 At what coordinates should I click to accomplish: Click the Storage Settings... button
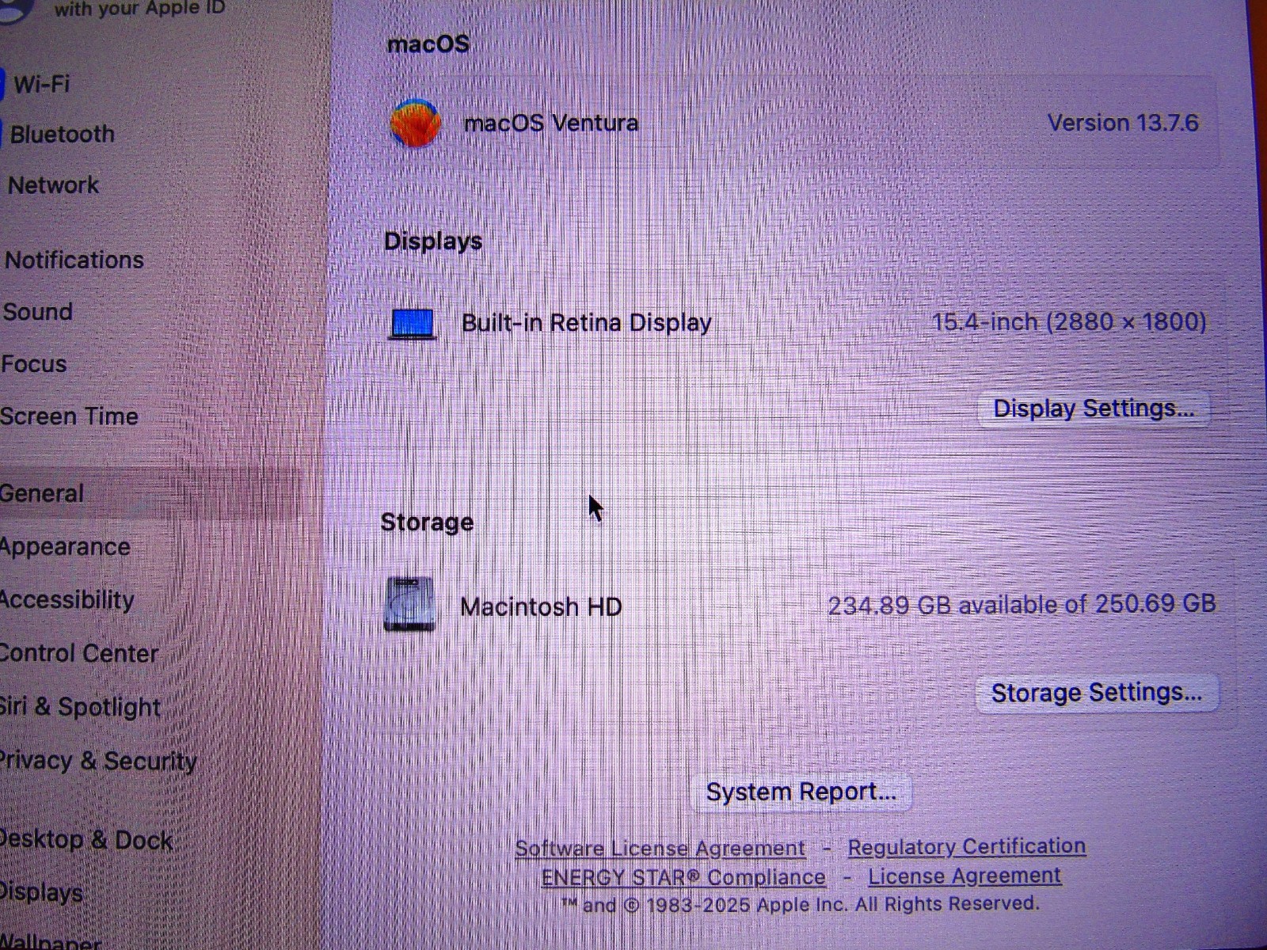click(x=1097, y=693)
